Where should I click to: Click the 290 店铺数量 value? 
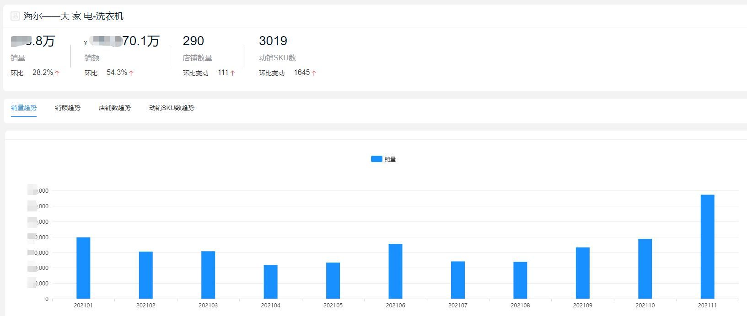[x=193, y=41]
